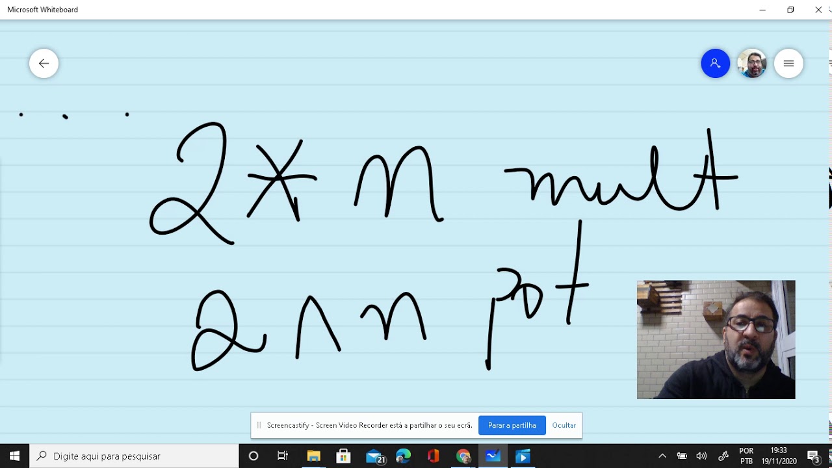
Task: Close the Microsoft Whiteboard window
Action: (x=818, y=10)
